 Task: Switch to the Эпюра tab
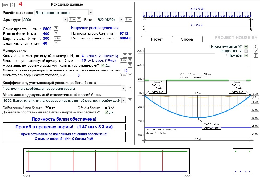[187, 39]
